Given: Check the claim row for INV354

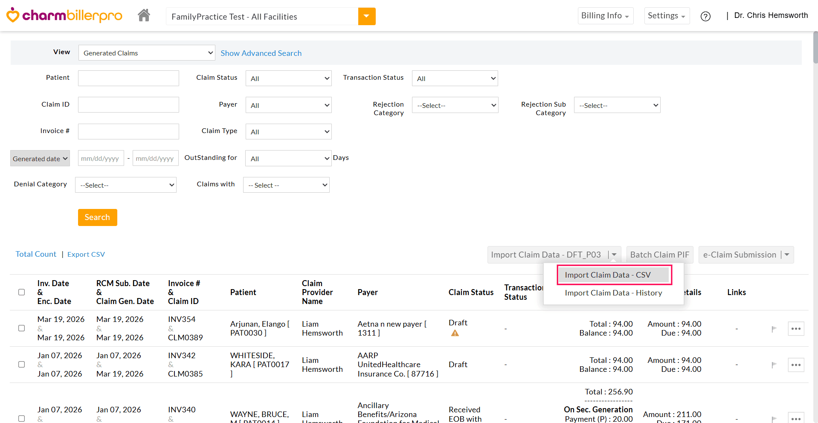Looking at the screenshot, I should click(22, 328).
